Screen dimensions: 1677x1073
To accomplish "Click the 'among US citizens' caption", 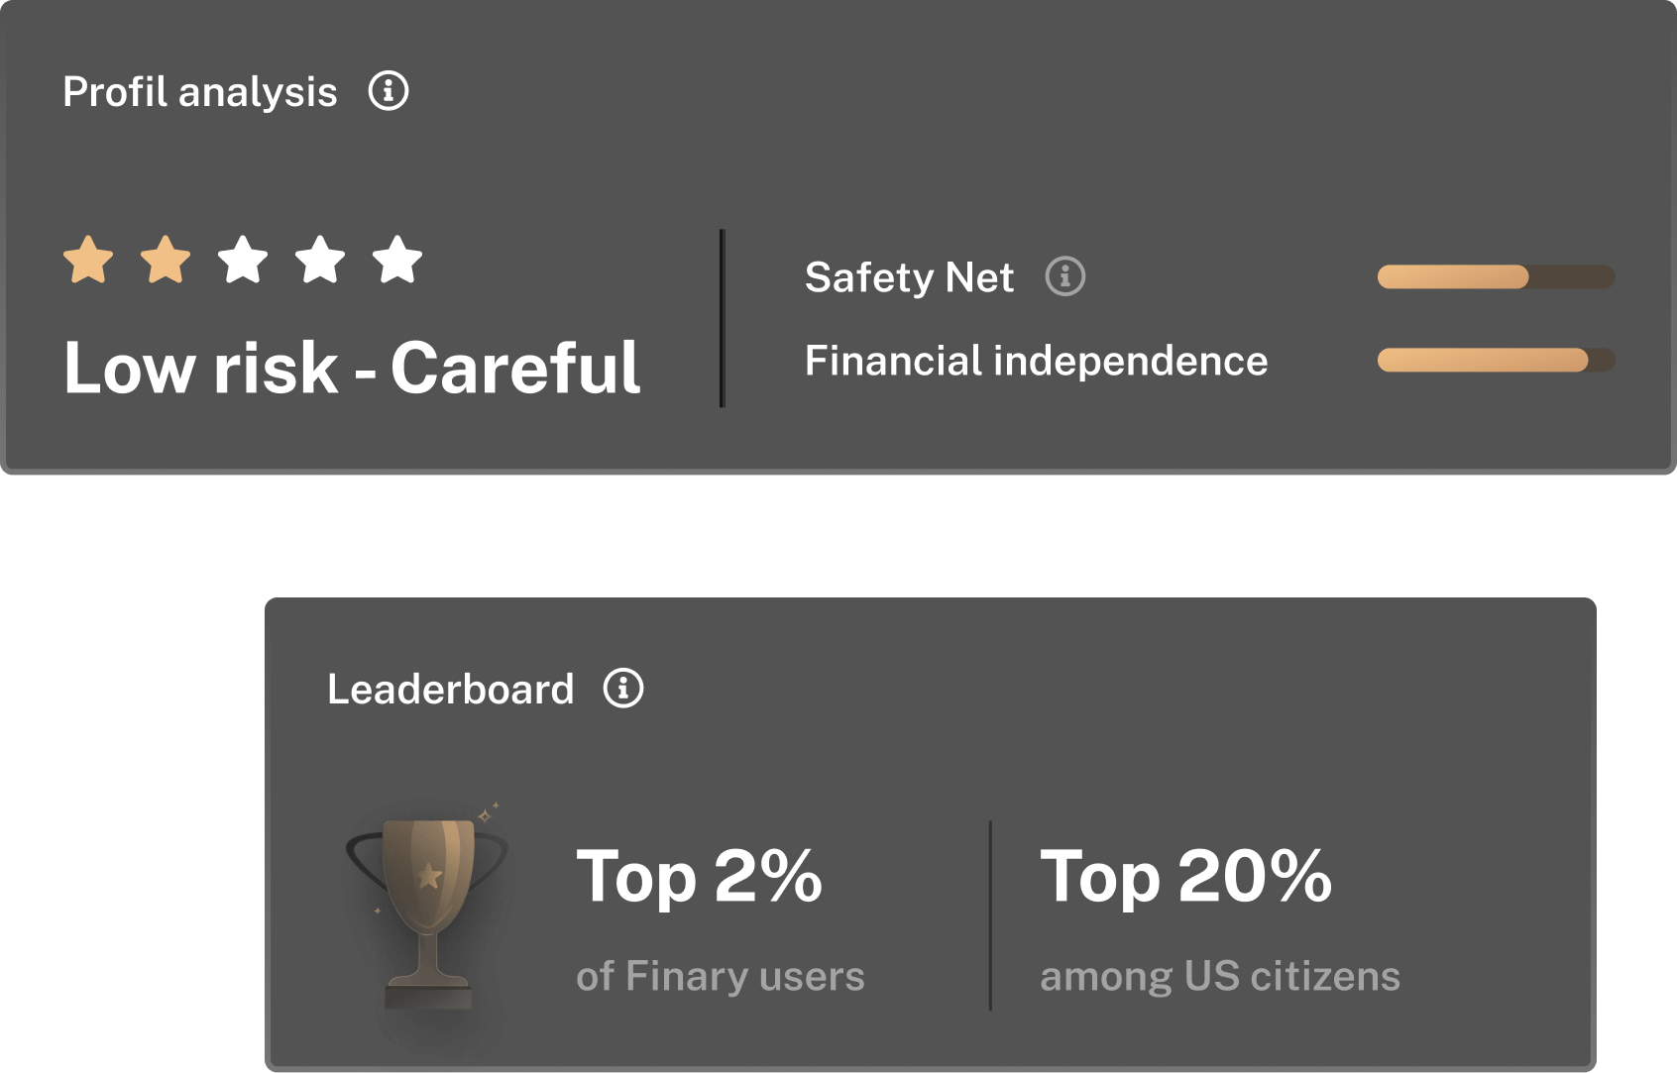I will [x=1219, y=976].
